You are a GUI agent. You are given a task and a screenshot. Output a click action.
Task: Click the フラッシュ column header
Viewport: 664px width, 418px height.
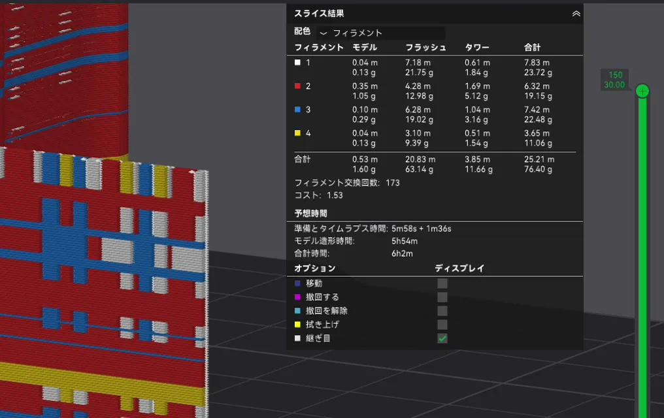tap(425, 48)
